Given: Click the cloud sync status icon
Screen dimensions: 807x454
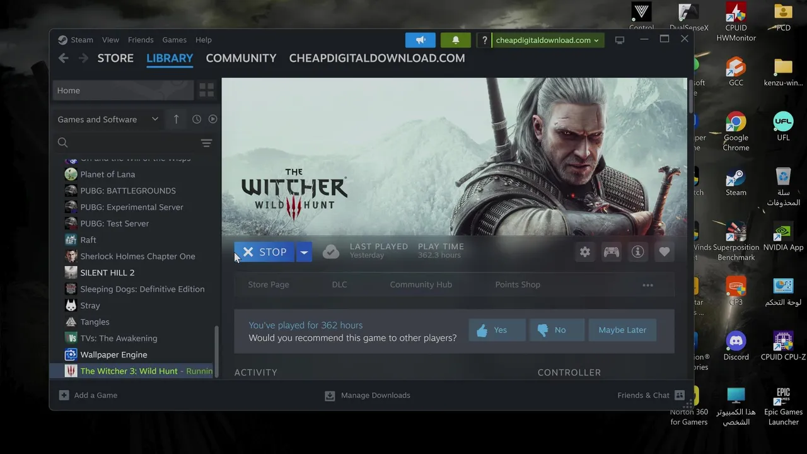Looking at the screenshot, I should pos(331,252).
